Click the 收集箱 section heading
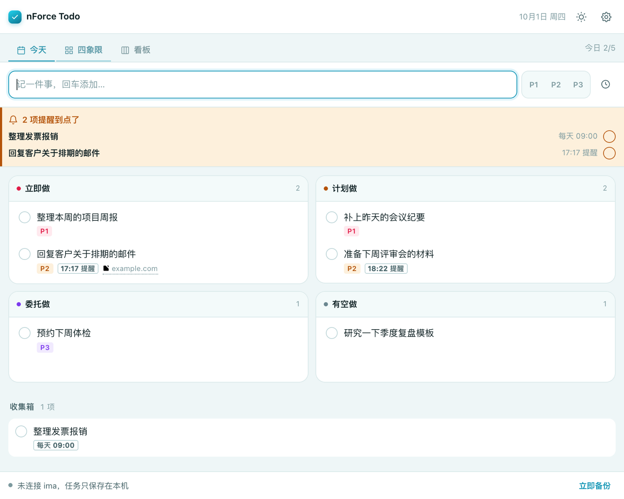The height and width of the screenshot is (499, 624). click(22, 407)
